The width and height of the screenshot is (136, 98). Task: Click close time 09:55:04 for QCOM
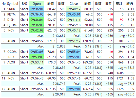pyautogui.click(x=74, y=52)
